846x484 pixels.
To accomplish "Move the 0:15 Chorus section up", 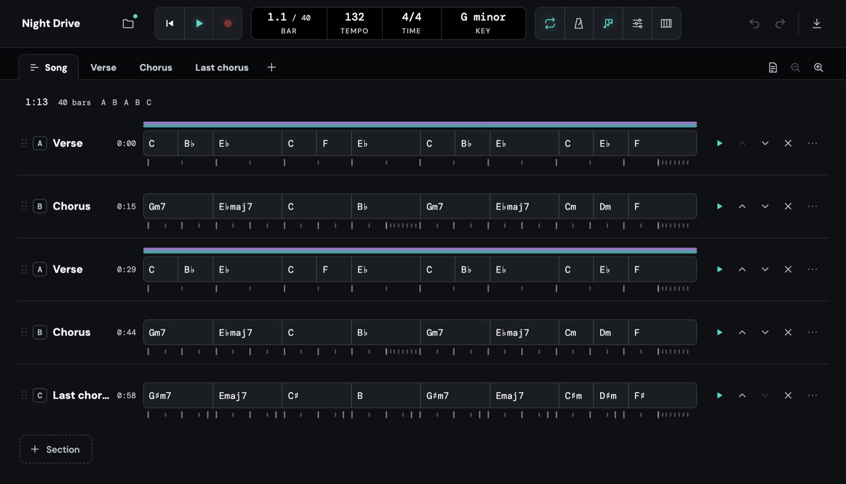I will [x=742, y=206].
